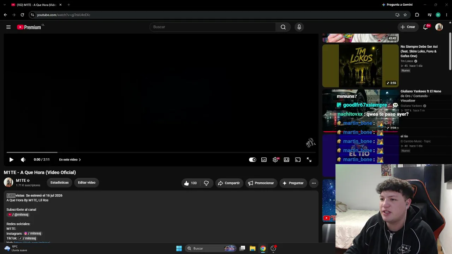Screen dimensions: 452x254
Task: Open the YouTube account avatar menu
Action: pyautogui.click(x=439, y=27)
